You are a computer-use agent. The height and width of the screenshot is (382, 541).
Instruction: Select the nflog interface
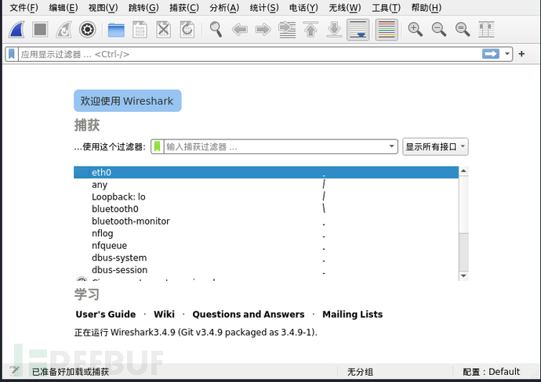266,233
